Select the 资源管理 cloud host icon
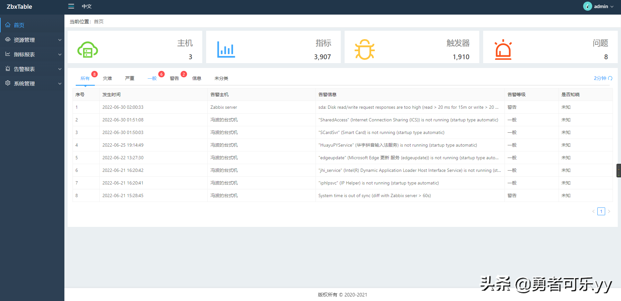Image resolution: width=621 pixels, height=301 pixels. [x=8, y=39]
